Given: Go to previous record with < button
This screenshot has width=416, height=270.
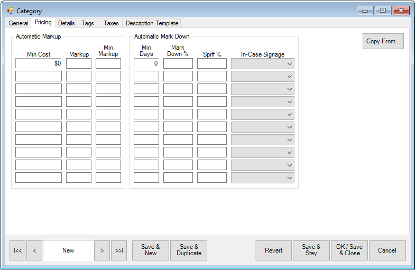Looking at the screenshot, I should [x=34, y=250].
